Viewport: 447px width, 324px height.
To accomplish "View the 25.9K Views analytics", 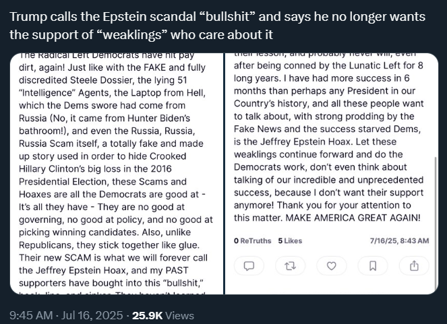I will (x=163, y=315).
